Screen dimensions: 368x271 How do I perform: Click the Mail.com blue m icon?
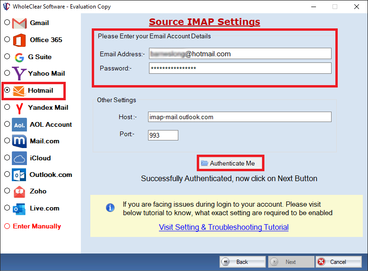tap(19, 141)
